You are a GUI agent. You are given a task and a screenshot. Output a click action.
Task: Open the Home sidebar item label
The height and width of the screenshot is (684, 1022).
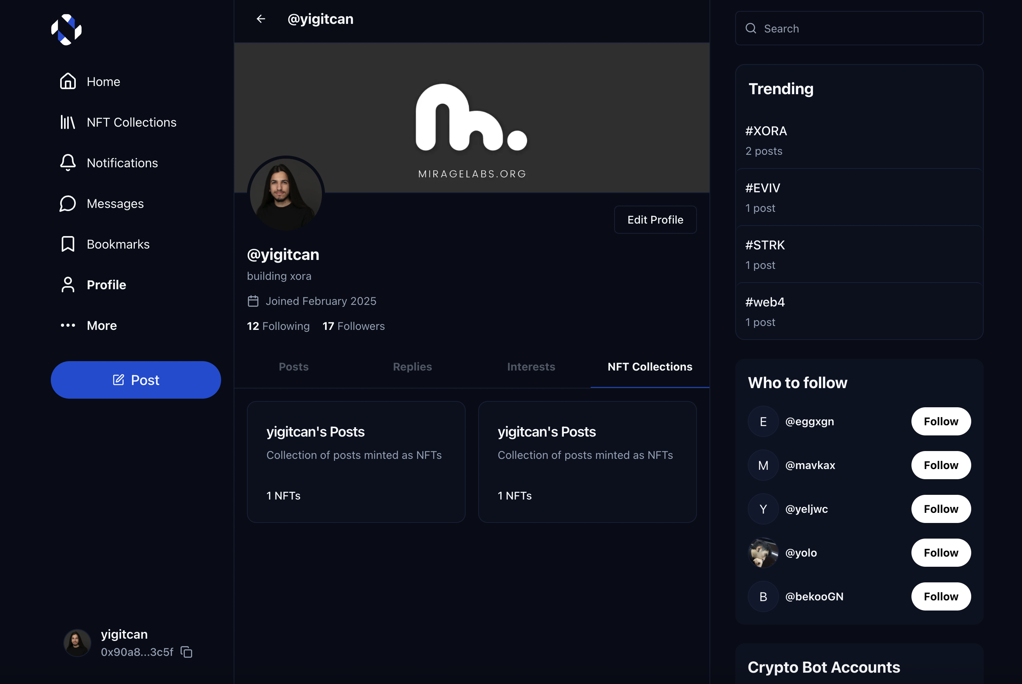pos(104,82)
